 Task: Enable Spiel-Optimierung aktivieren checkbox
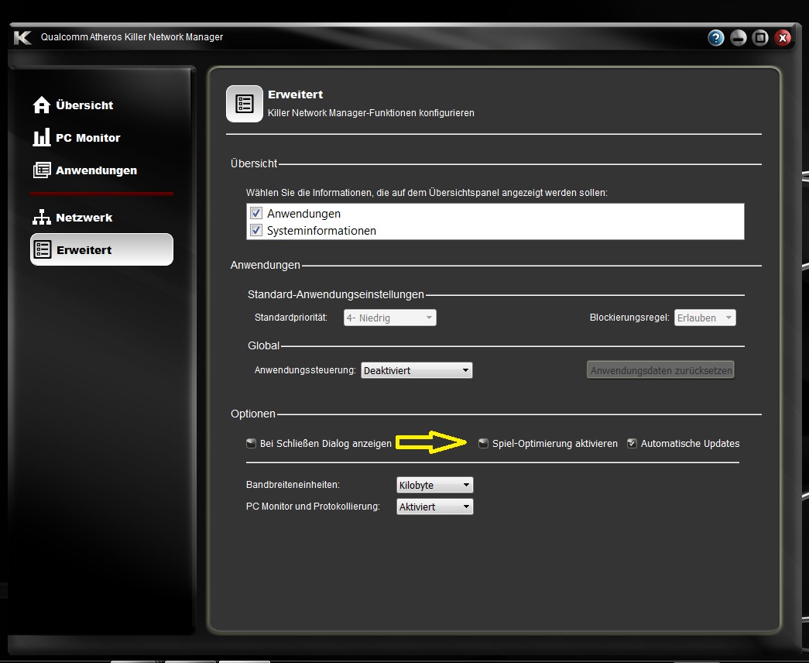click(483, 444)
